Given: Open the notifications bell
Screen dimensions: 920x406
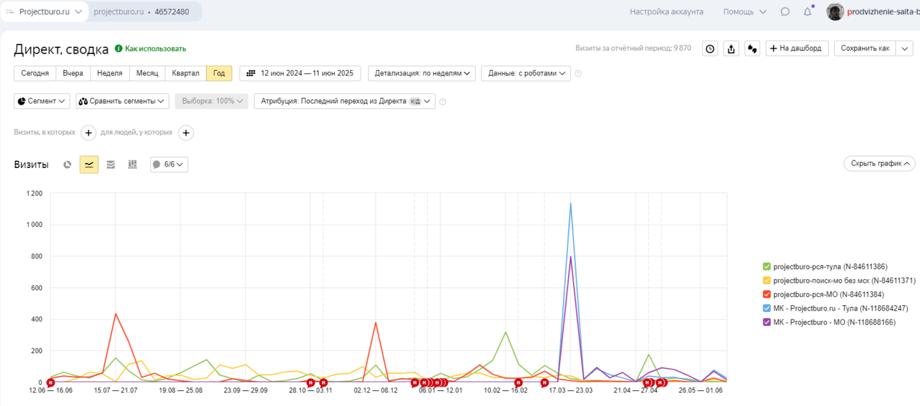Looking at the screenshot, I should (807, 12).
